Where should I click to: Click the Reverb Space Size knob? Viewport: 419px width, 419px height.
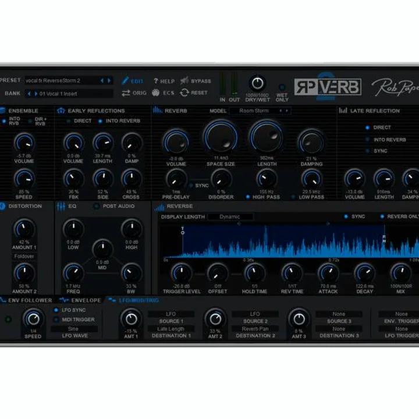click(x=221, y=137)
